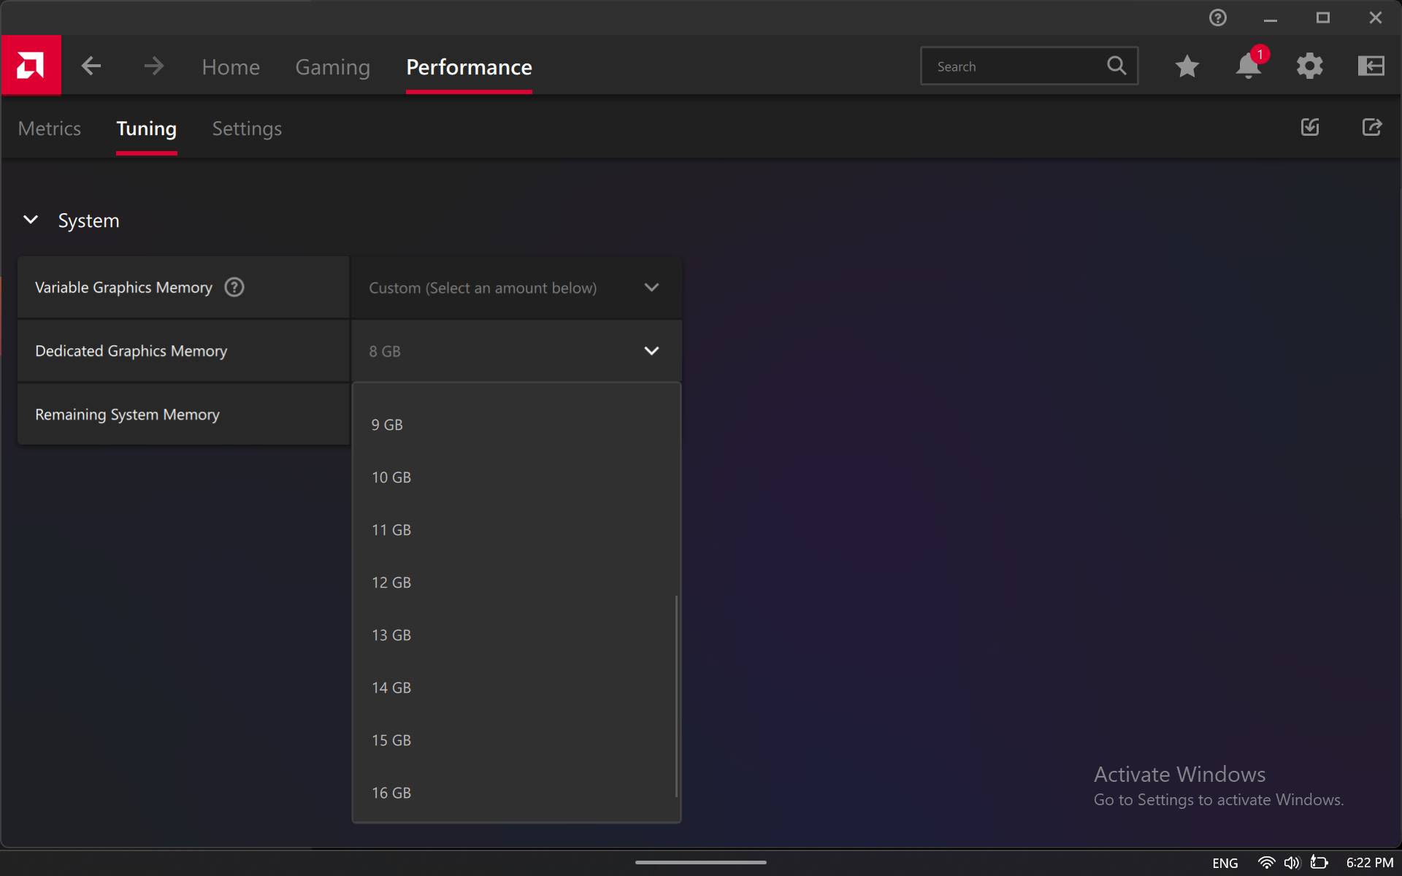Viewport: 1402px width, 876px height.
Task: Click the help question mark icon
Action: pos(1217,18)
